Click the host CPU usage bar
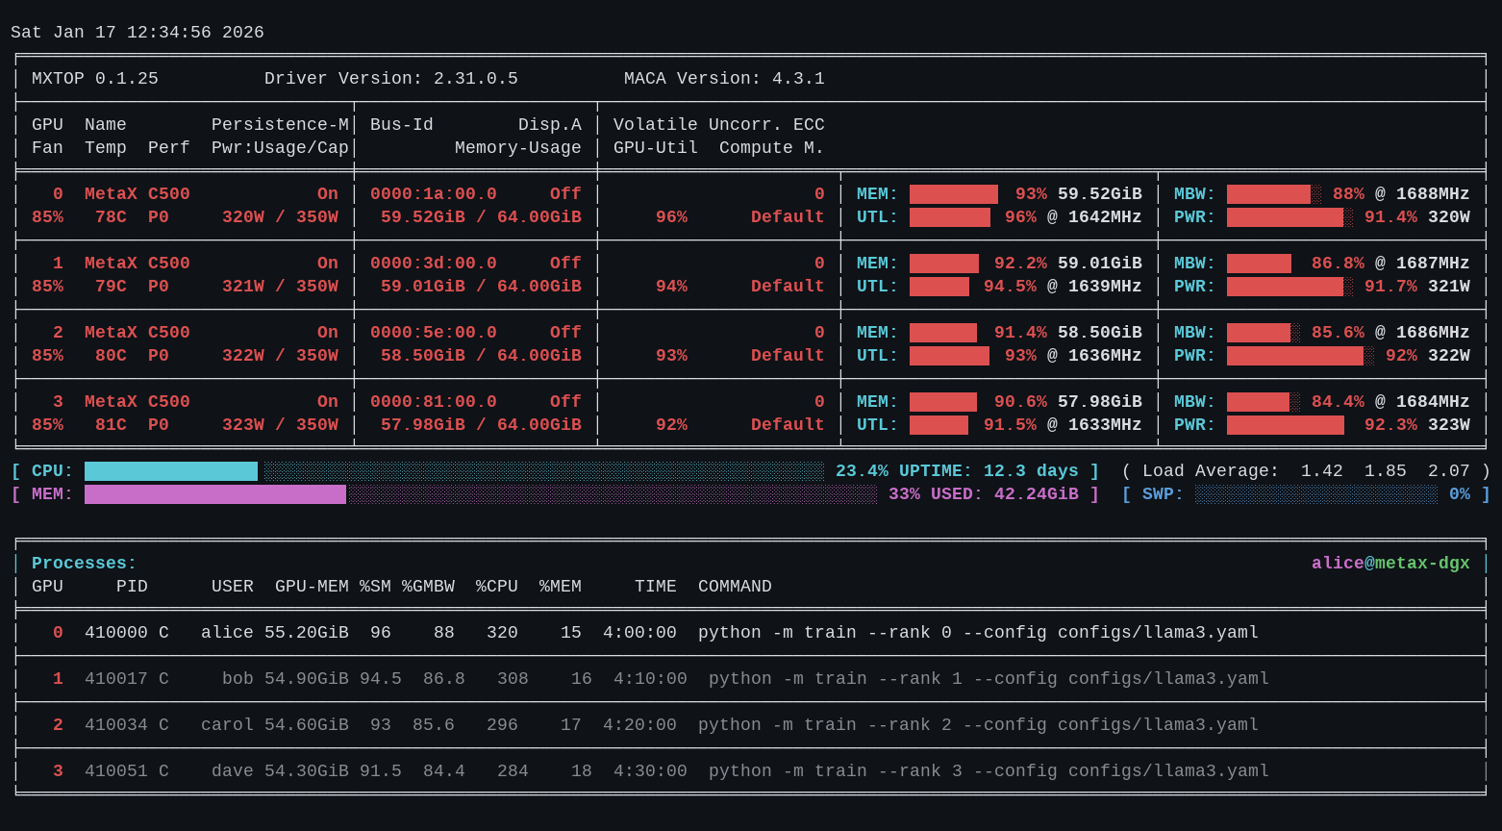 coord(454,471)
